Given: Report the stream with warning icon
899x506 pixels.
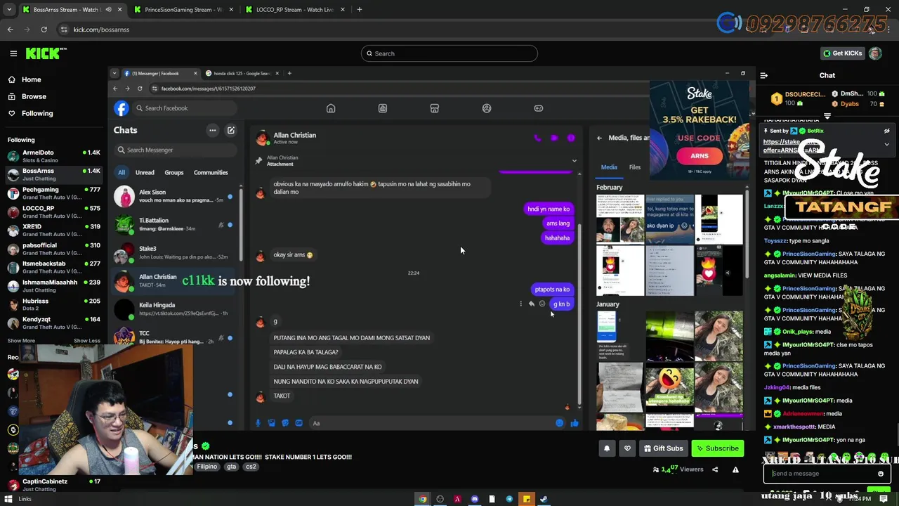Looking at the screenshot, I should [x=735, y=469].
